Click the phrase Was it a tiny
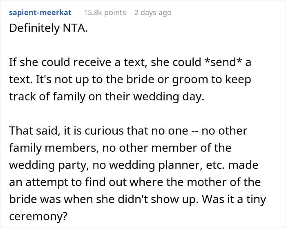286x228 pixels. [234, 199]
